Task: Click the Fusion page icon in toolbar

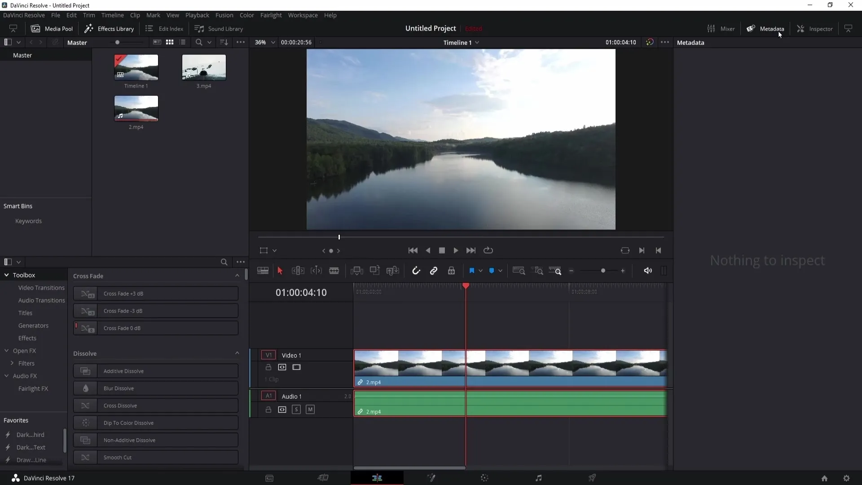Action: pos(431,478)
